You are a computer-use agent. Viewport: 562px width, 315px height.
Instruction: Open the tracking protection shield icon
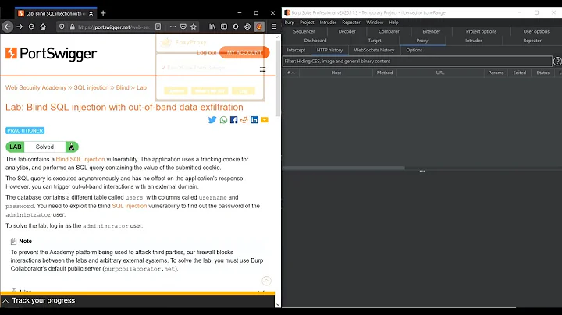62,27
